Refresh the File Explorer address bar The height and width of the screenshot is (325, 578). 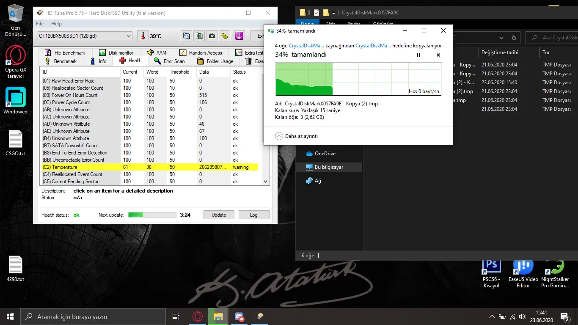click(x=515, y=38)
